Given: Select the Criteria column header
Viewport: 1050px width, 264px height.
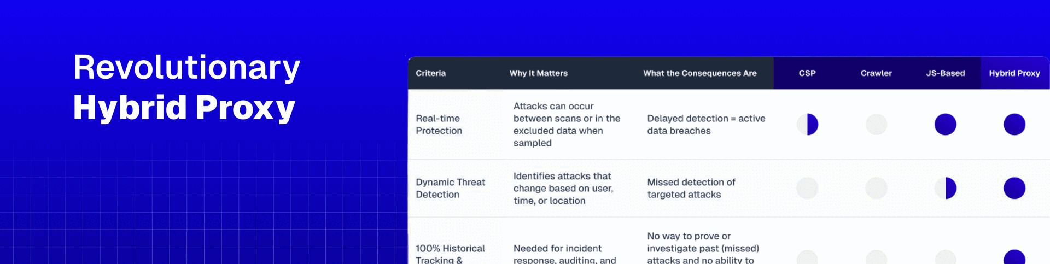Looking at the screenshot, I should tap(430, 73).
